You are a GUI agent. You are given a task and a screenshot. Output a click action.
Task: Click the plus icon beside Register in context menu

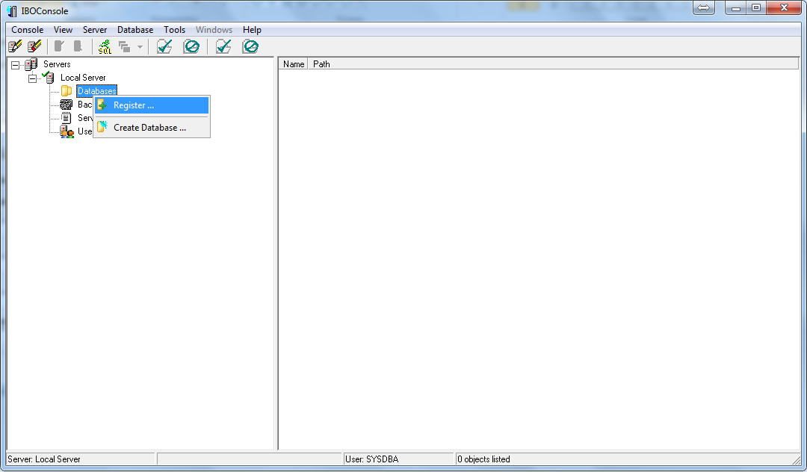tap(102, 105)
